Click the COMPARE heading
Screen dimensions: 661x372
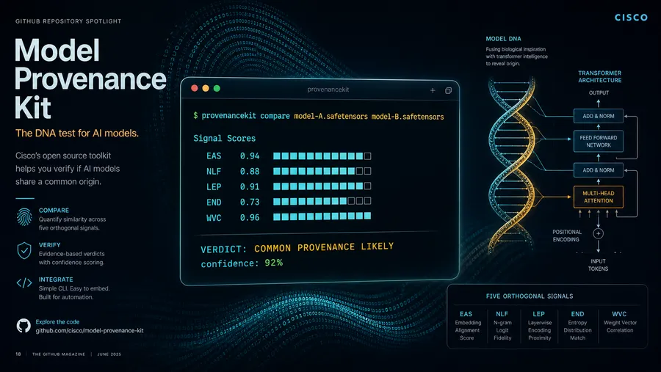coord(54,211)
